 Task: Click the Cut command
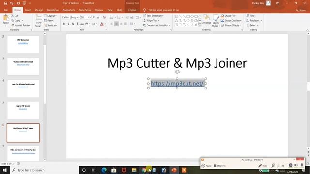coord(15,16)
